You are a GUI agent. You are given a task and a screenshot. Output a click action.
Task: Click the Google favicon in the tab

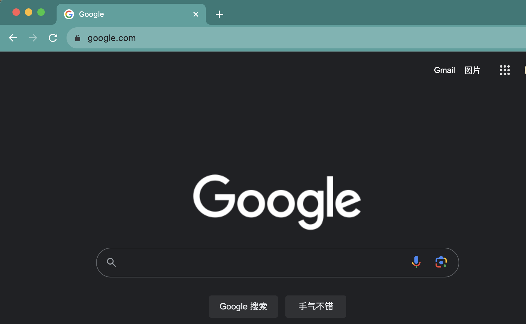(69, 14)
